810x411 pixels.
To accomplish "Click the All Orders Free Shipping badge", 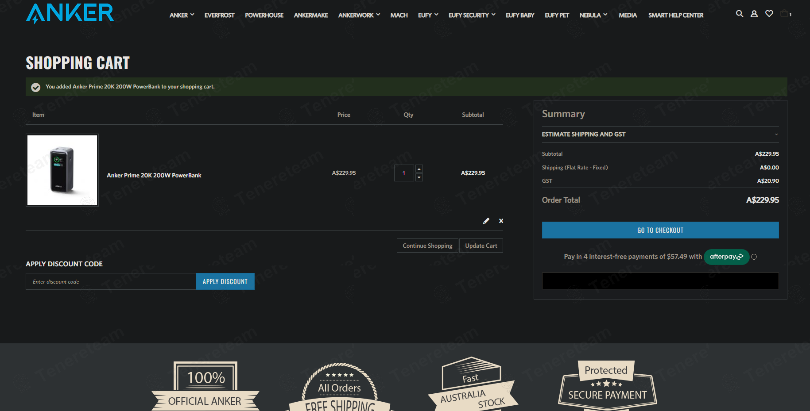I will [340, 387].
